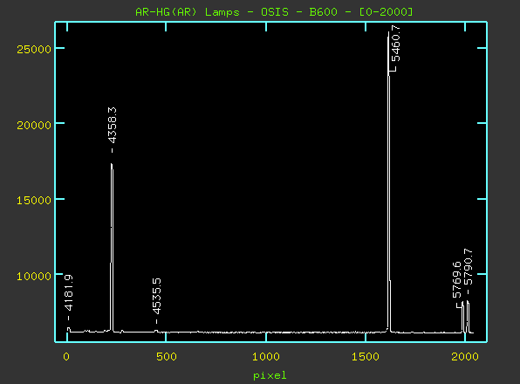Click the 1000 x-axis tick label

pyautogui.click(x=265, y=357)
